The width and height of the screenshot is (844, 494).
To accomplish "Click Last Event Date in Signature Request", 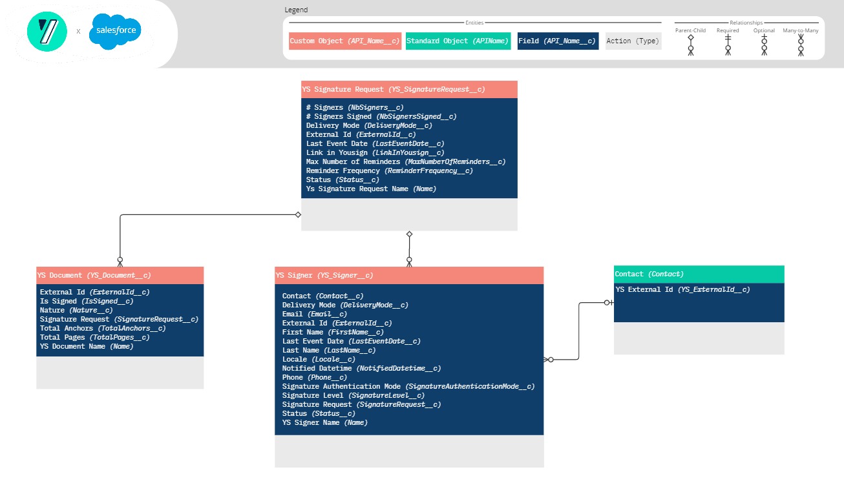I will [375, 143].
